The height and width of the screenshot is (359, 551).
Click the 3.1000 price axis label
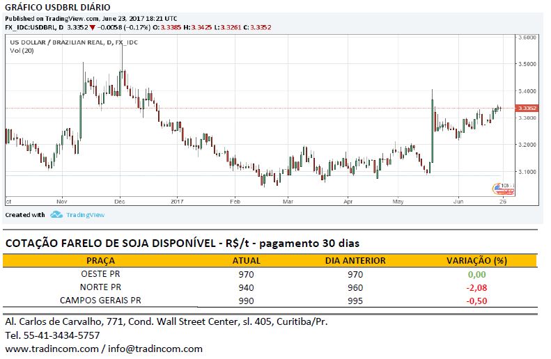(x=527, y=172)
